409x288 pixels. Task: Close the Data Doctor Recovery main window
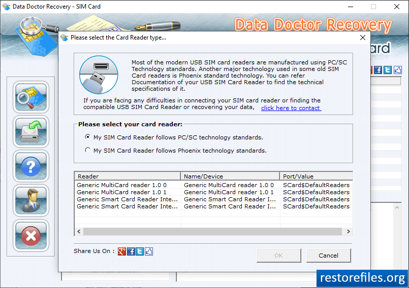pyautogui.click(x=396, y=7)
